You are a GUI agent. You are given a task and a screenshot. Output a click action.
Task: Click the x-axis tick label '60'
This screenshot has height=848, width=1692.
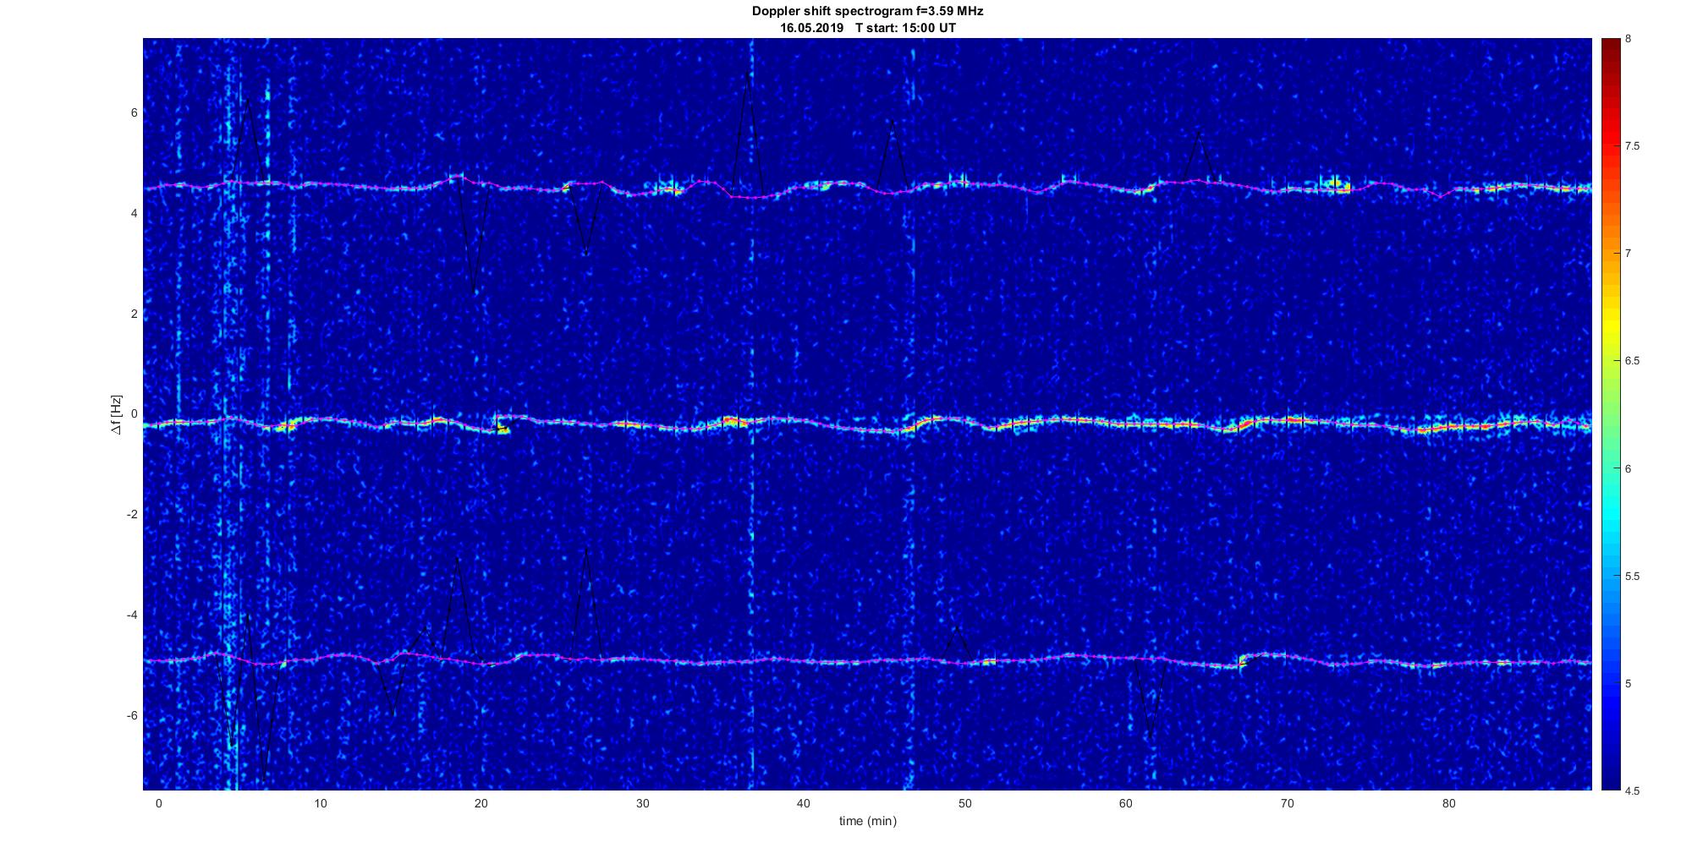pyautogui.click(x=1126, y=803)
